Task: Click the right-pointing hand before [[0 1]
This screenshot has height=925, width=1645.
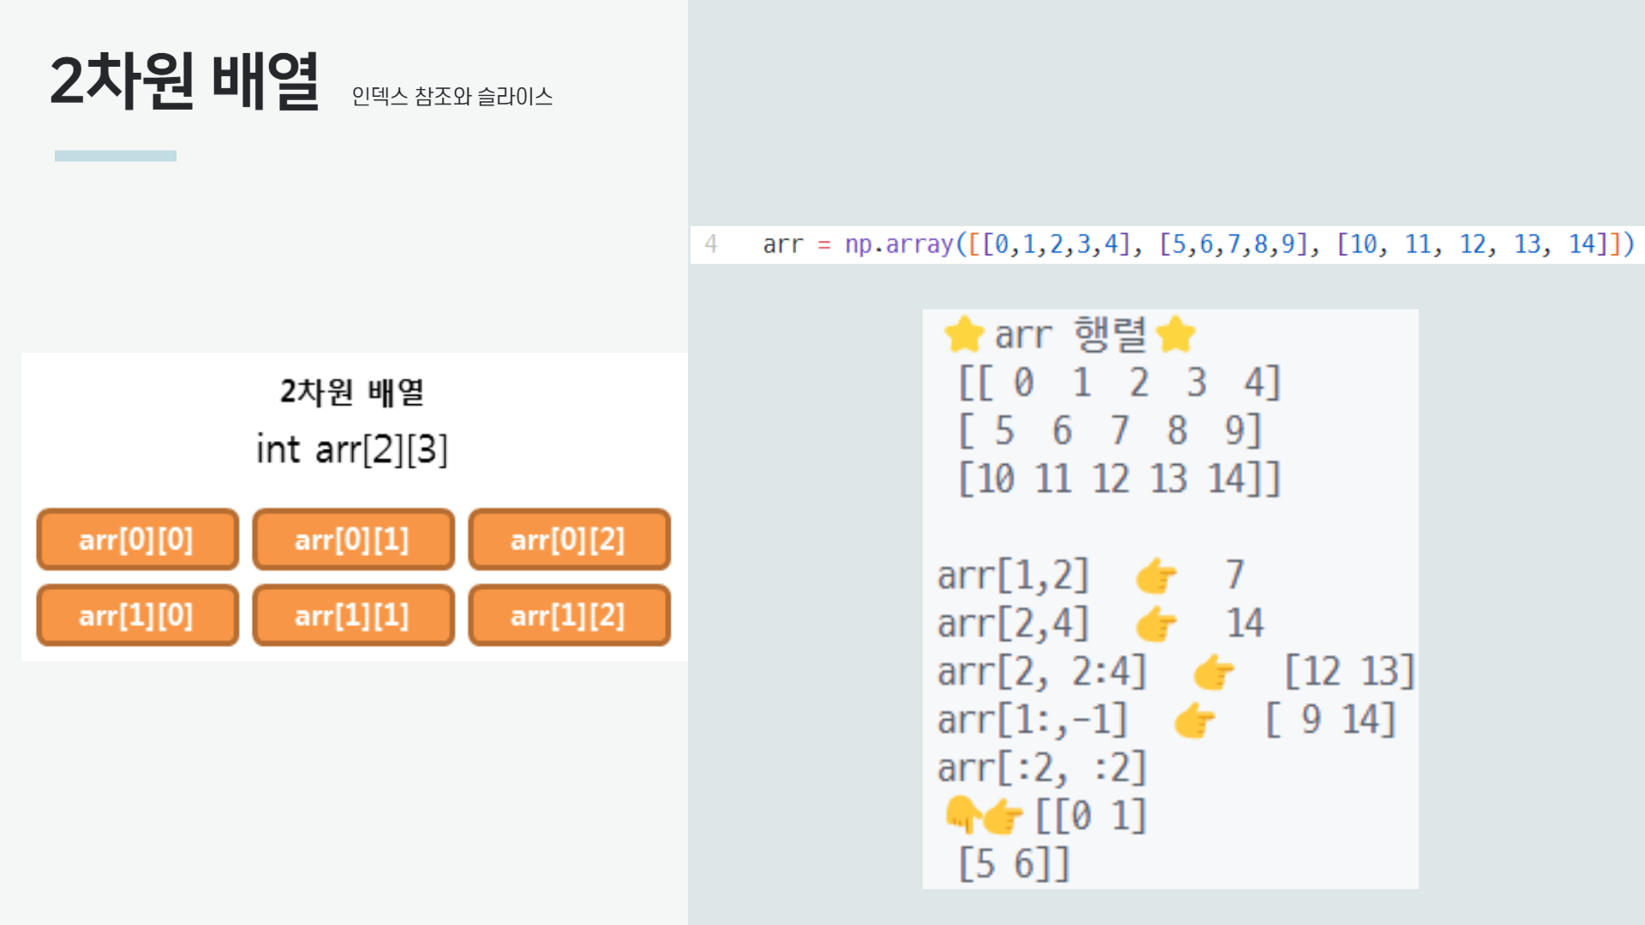Action: pyautogui.click(x=1003, y=817)
